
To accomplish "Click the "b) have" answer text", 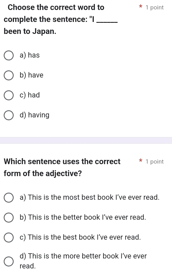I will click(32, 75).
